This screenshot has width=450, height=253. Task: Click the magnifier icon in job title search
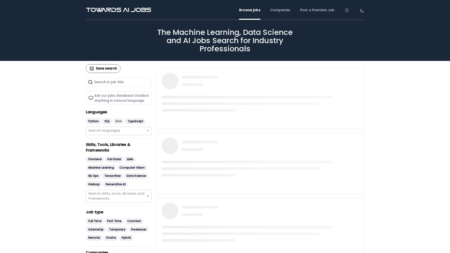(x=90, y=82)
